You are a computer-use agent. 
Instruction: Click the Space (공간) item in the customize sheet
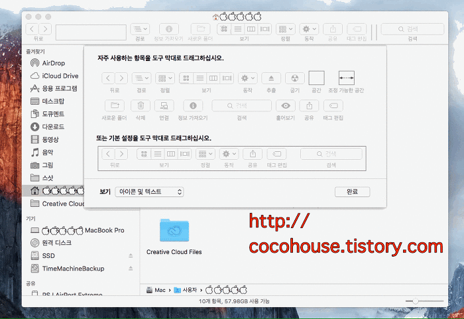click(316, 78)
